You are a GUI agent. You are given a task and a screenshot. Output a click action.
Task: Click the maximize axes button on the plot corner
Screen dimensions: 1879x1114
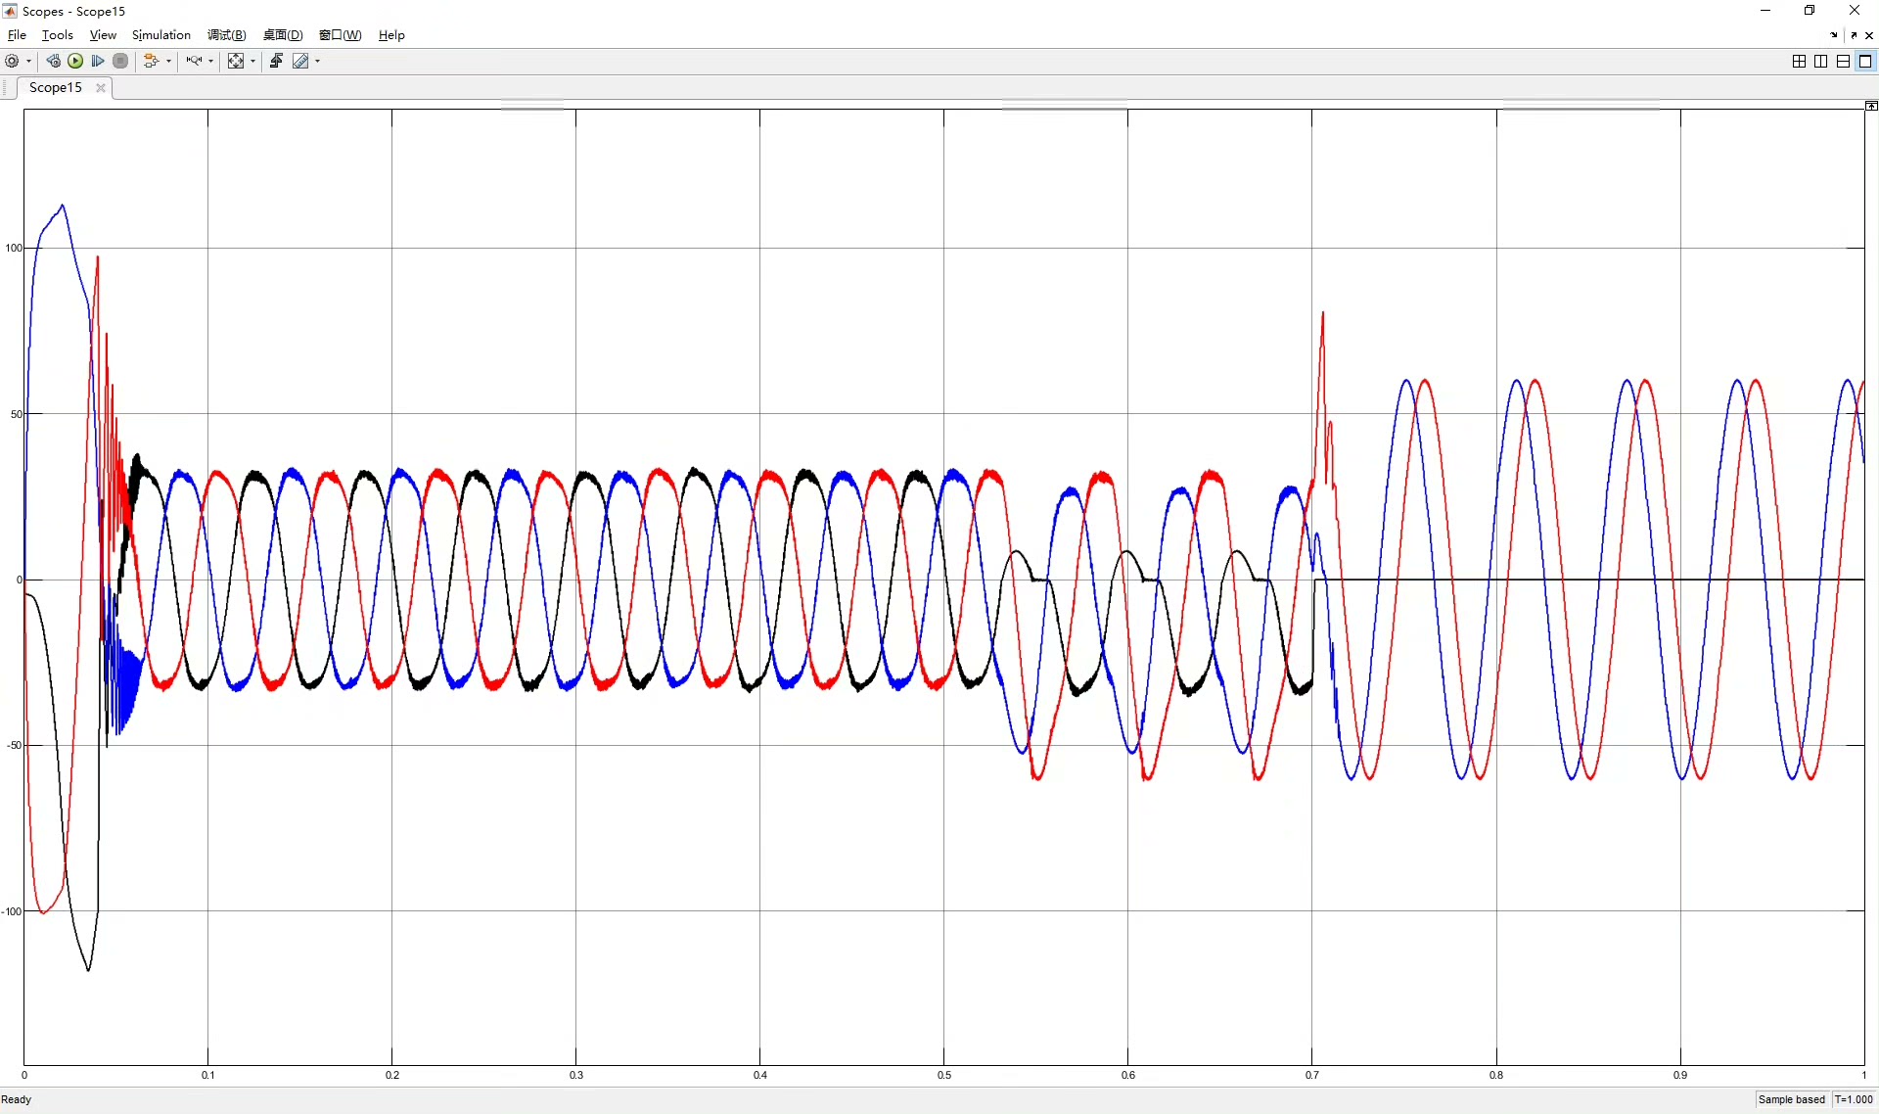(x=1870, y=106)
